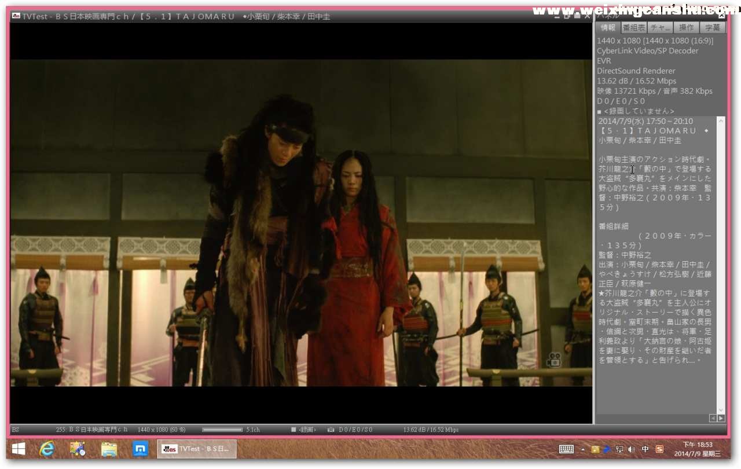Click the DirectSound Renderer line
Viewport: 741px width, 469px height.
pyautogui.click(x=636, y=71)
